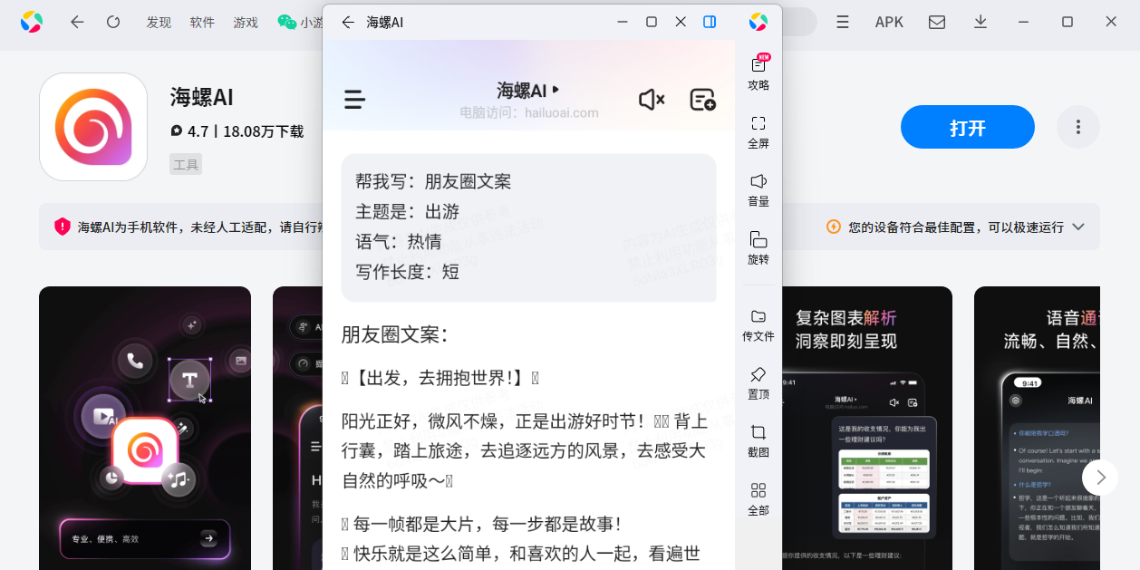The width and height of the screenshot is (1140, 570).
Task: Switch to the 游戏 tab
Action: pos(246,23)
